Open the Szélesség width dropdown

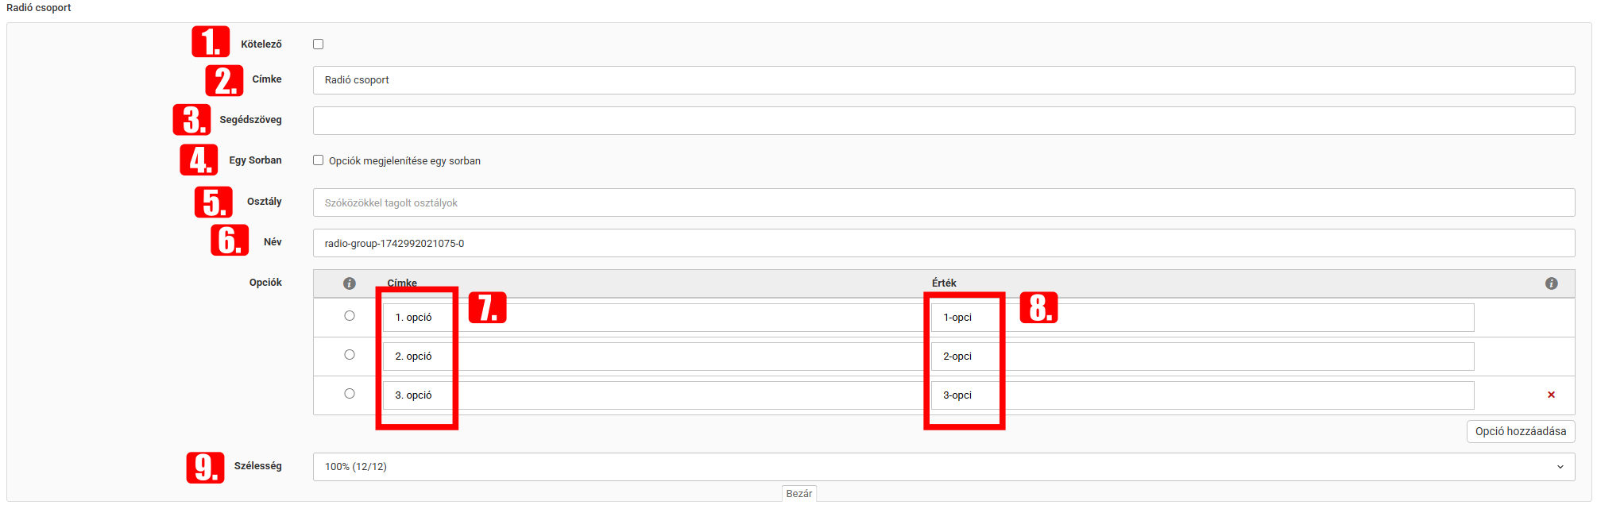(942, 467)
